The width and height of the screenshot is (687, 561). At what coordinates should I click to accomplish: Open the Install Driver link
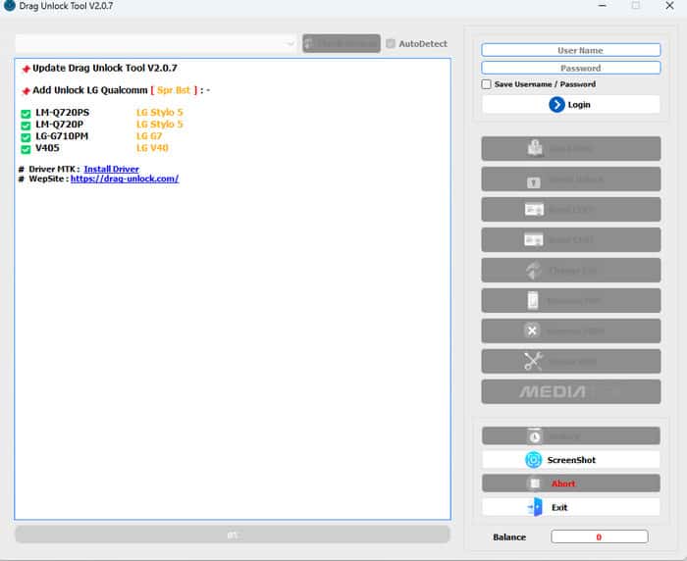coord(111,169)
